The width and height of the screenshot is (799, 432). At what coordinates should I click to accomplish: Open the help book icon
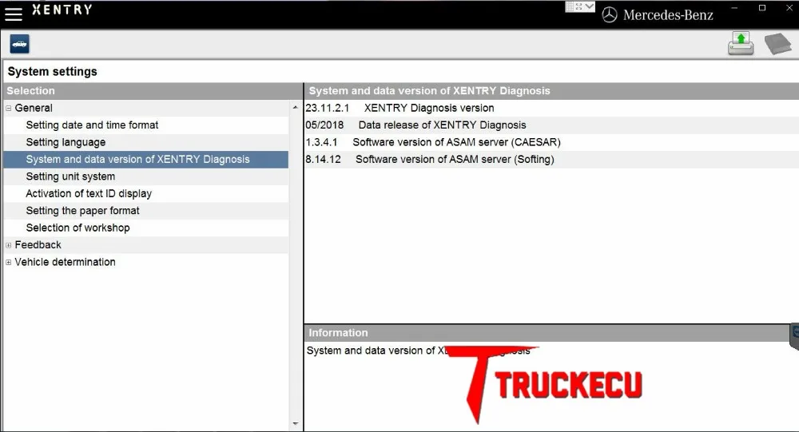click(x=777, y=44)
